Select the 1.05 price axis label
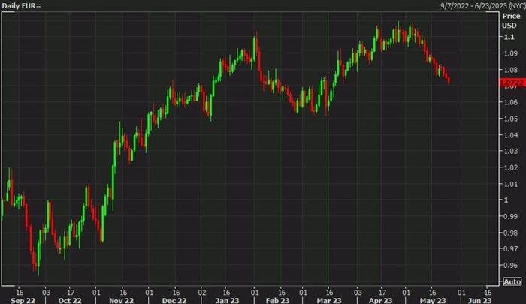526x304 pixels. pos(510,119)
